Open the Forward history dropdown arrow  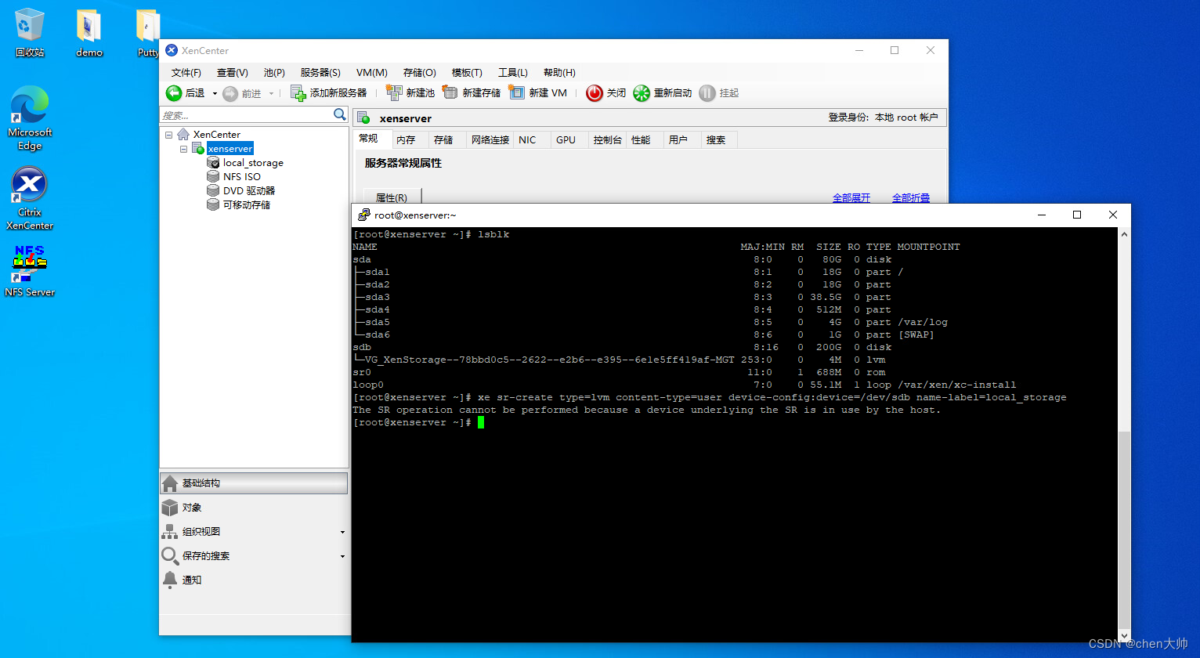(x=272, y=94)
